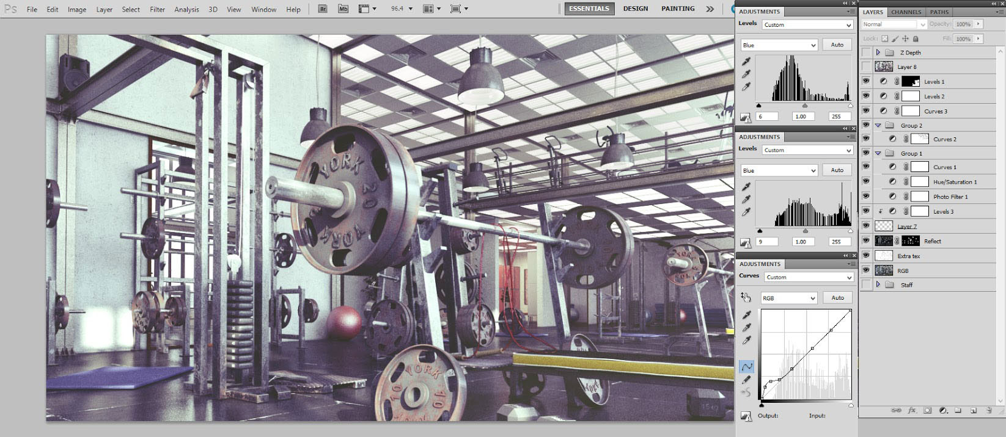
Task: Add a layer style with fx icon
Action: [912, 411]
